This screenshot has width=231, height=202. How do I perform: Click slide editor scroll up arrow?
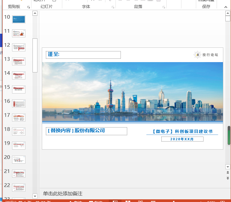pyautogui.click(x=228, y=13)
